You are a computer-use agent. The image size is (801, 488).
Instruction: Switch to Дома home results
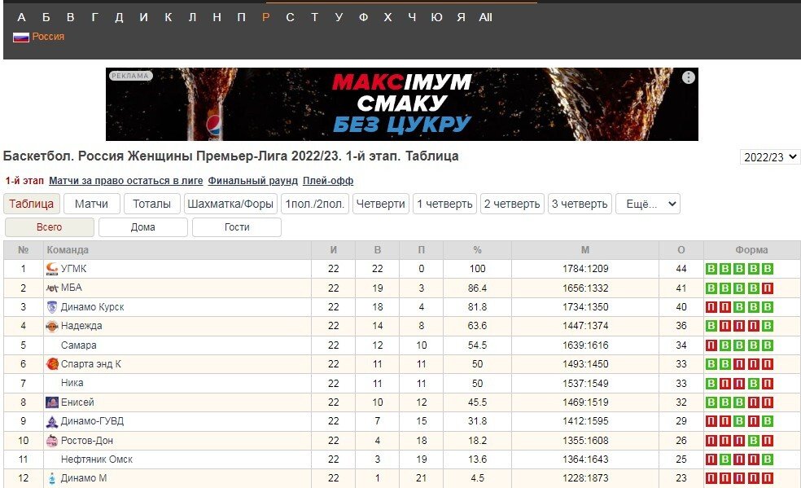[142, 227]
